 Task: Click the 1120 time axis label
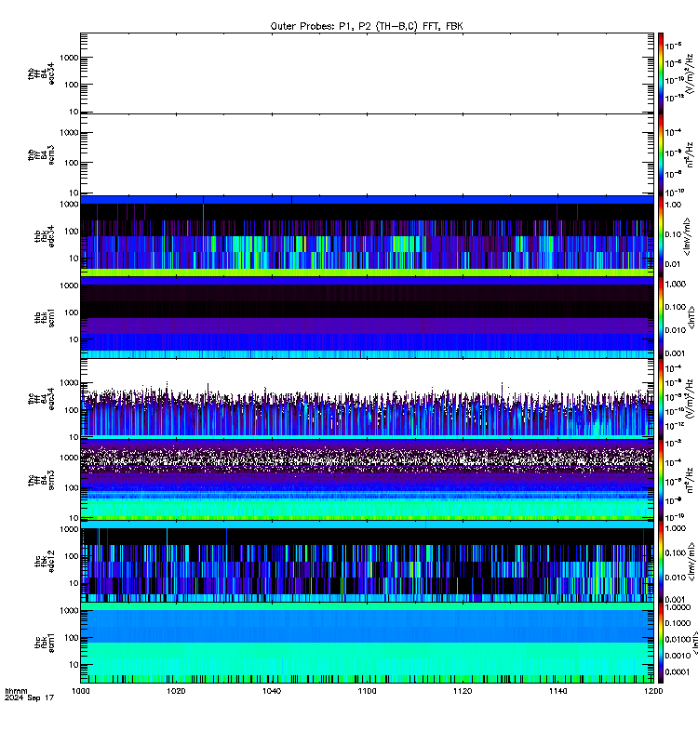coord(463,691)
